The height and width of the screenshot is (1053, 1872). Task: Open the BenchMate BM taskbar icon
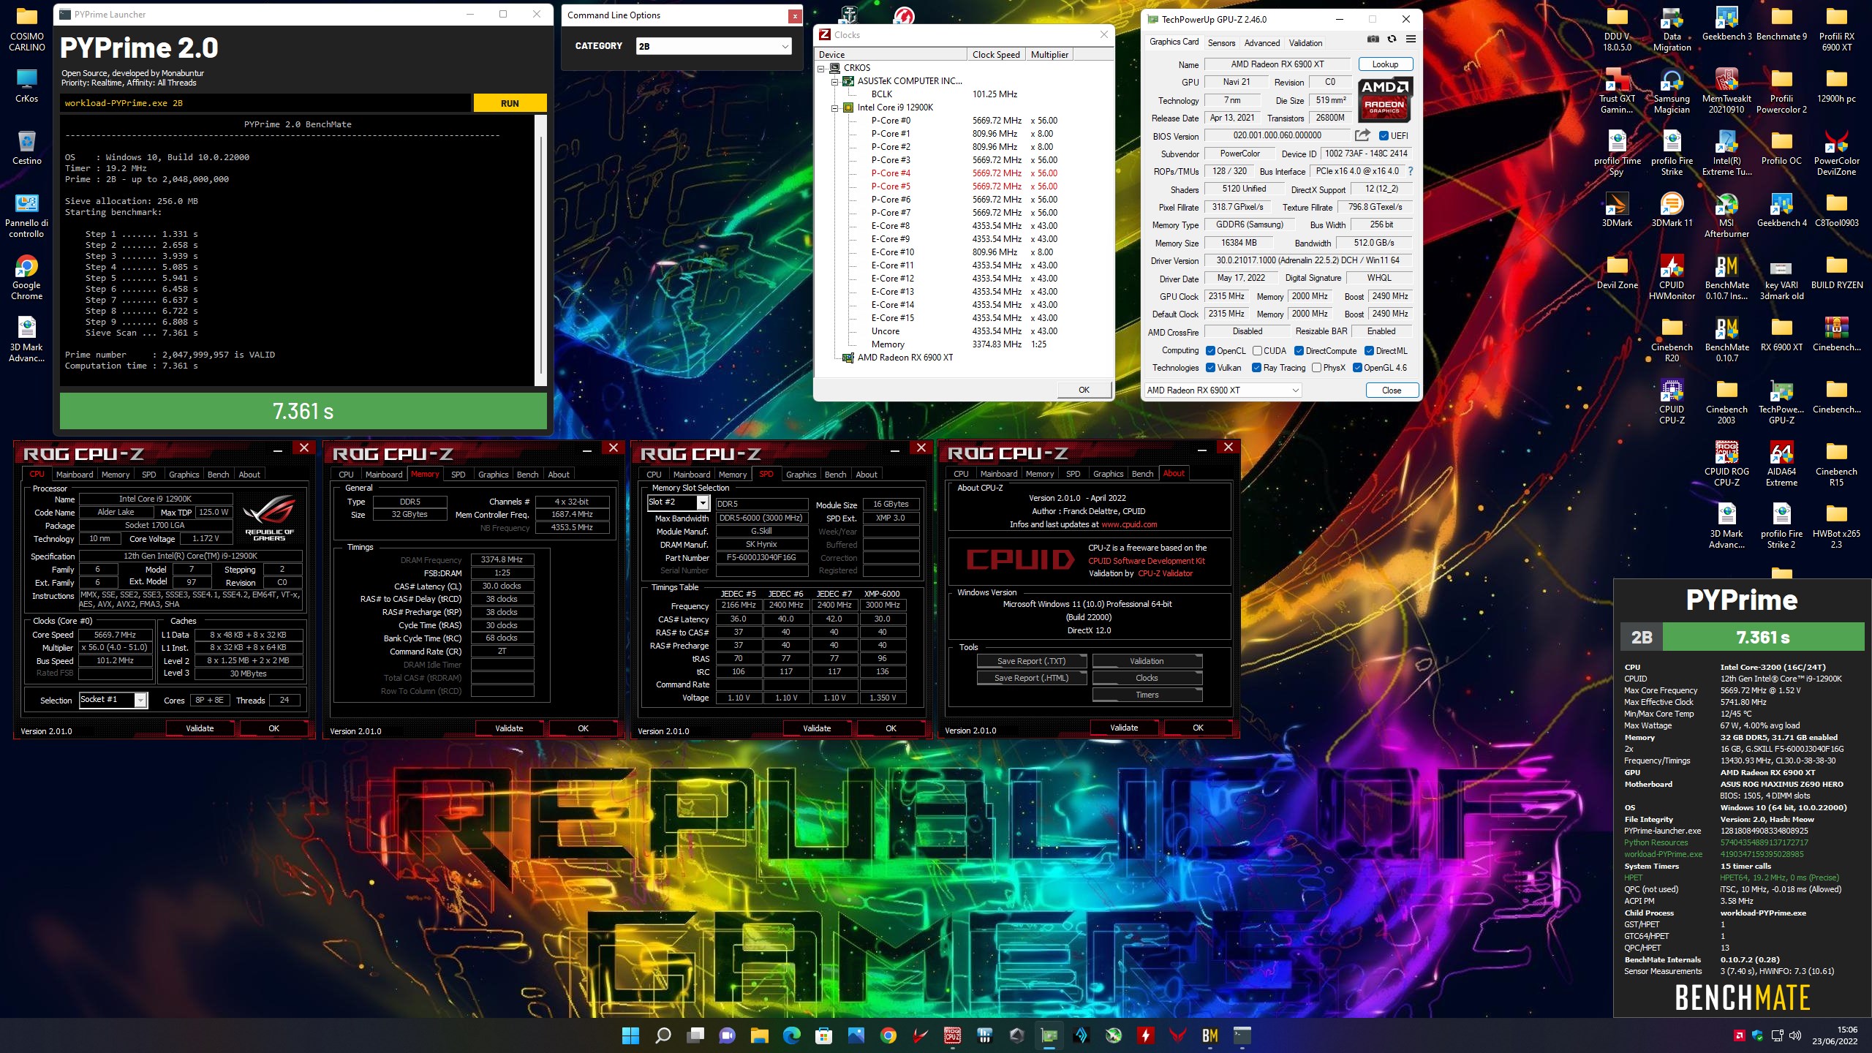click(x=1210, y=1035)
